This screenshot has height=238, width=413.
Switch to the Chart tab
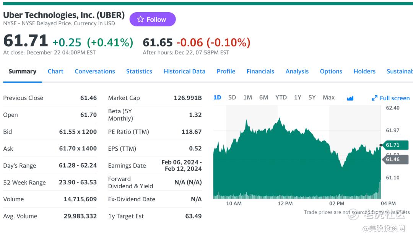point(55,71)
